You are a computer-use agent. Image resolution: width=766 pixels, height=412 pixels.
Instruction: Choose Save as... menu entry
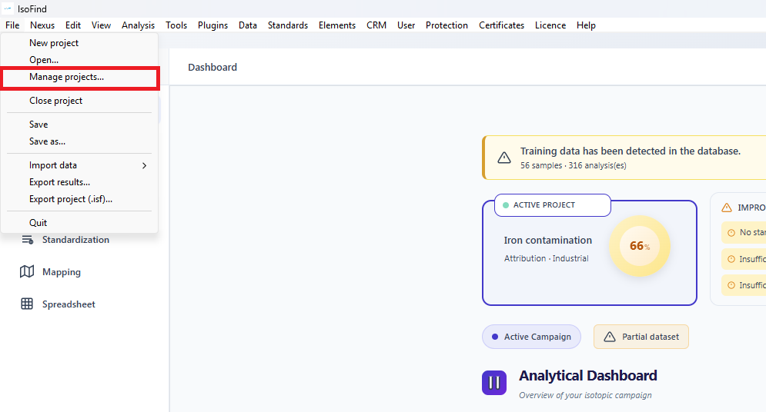click(x=79, y=141)
